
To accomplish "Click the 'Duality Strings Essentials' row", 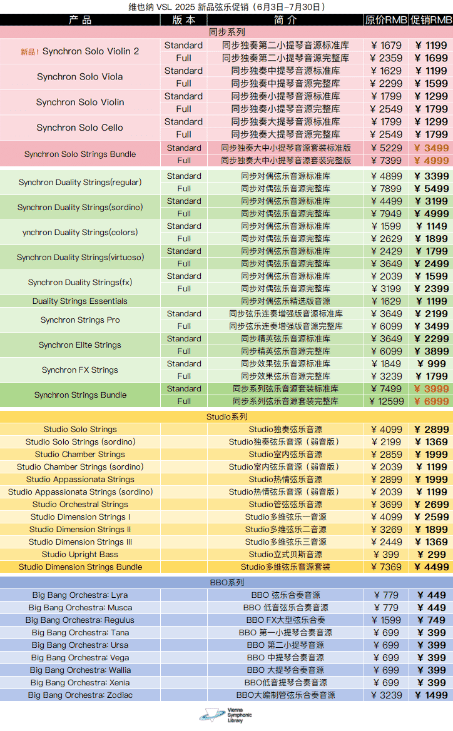I will point(227,301).
